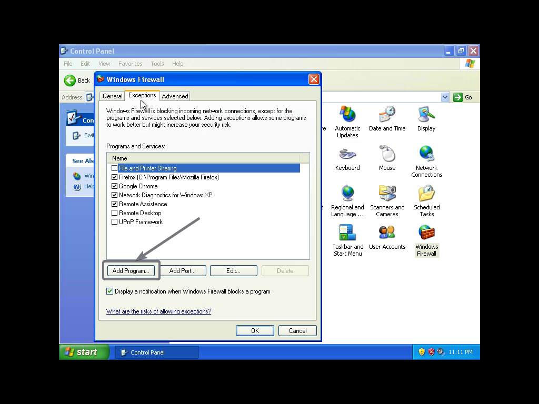539x404 pixels.
Task: Click the Control Panel taskbar button
Action: pos(157,352)
